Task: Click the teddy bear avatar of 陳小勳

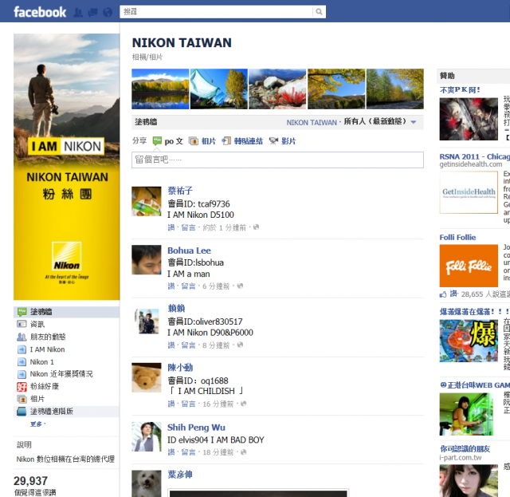Action: pos(147,377)
